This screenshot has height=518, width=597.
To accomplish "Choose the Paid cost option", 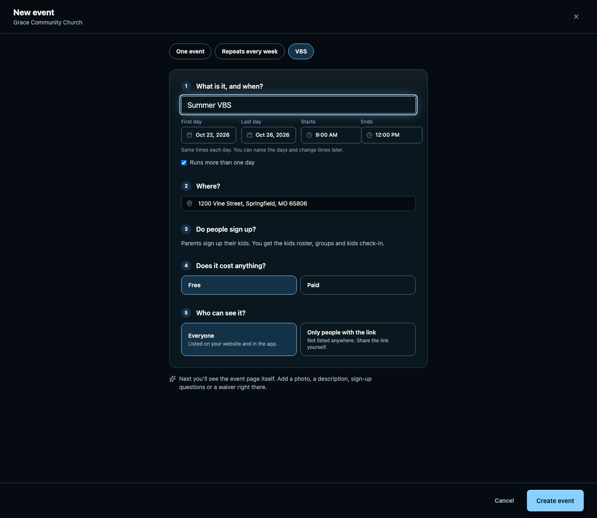I will pos(358,285).
